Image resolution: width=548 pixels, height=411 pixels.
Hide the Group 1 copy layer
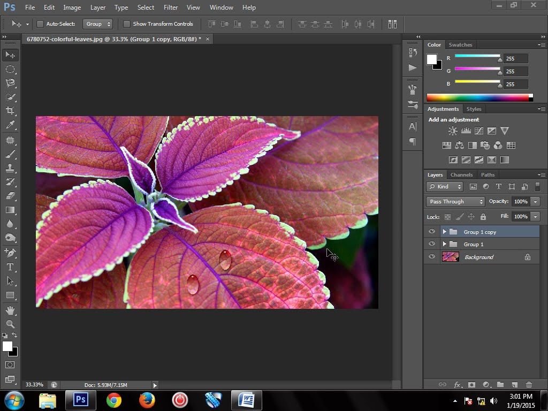coord(432,232)
